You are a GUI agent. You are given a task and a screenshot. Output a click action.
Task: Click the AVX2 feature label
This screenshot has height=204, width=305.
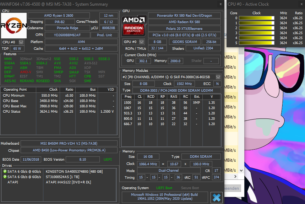coord(73,63)
